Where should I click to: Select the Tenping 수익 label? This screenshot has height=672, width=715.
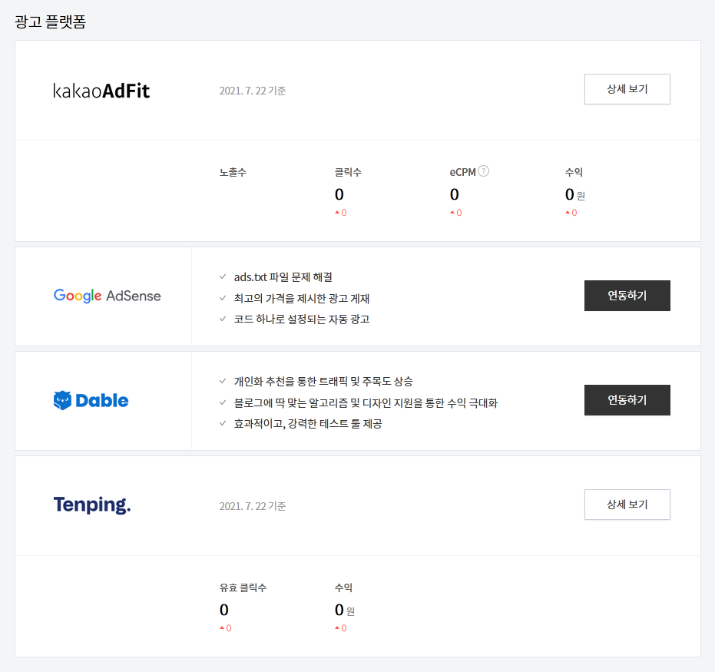click(343, 588)
